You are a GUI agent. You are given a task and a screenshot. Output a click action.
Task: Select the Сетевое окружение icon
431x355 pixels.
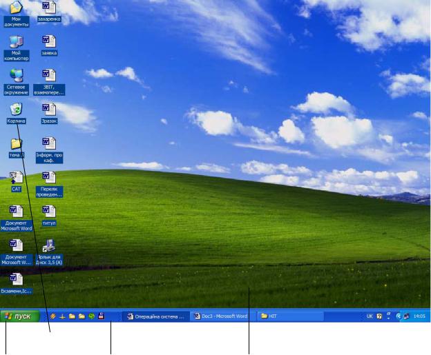pos(16,82)
